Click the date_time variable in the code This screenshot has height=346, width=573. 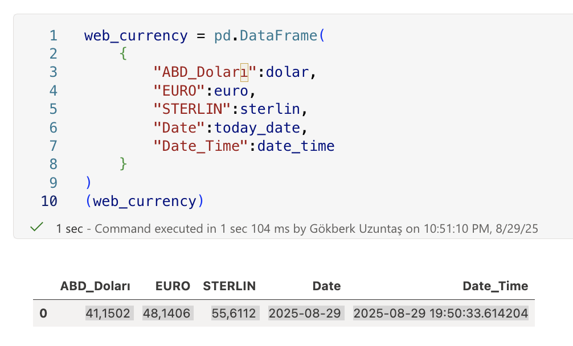coord(296,146)
